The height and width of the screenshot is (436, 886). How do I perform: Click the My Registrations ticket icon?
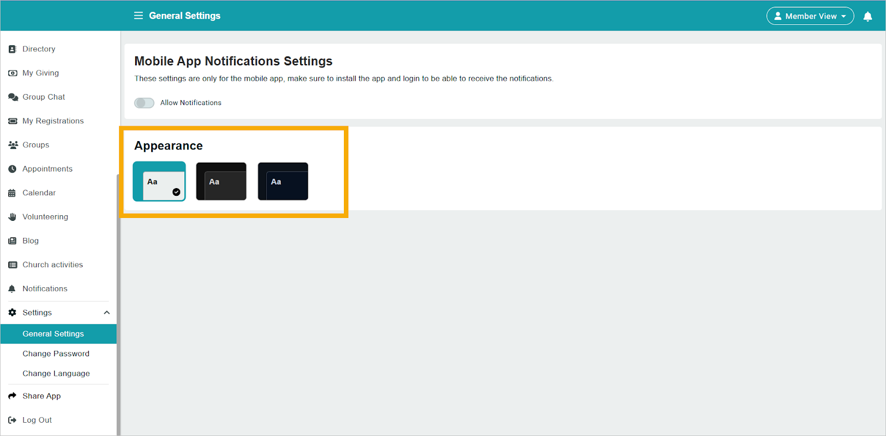[12, 121]
